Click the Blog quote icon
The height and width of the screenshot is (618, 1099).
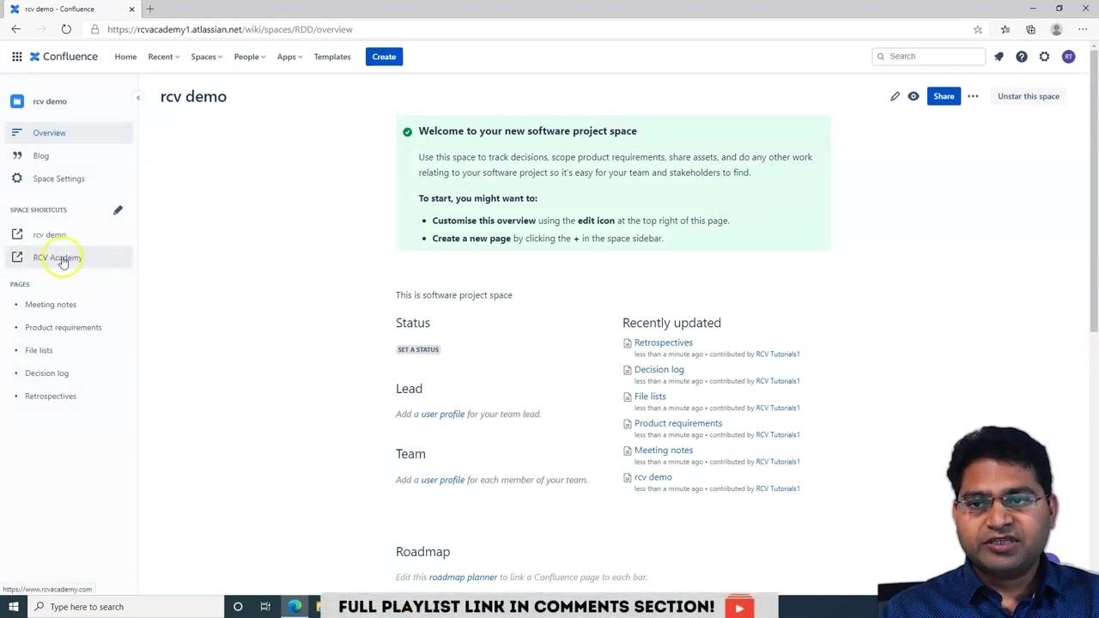coord(17,155)
